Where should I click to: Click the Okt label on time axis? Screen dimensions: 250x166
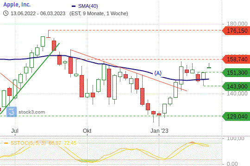(87, 131)
